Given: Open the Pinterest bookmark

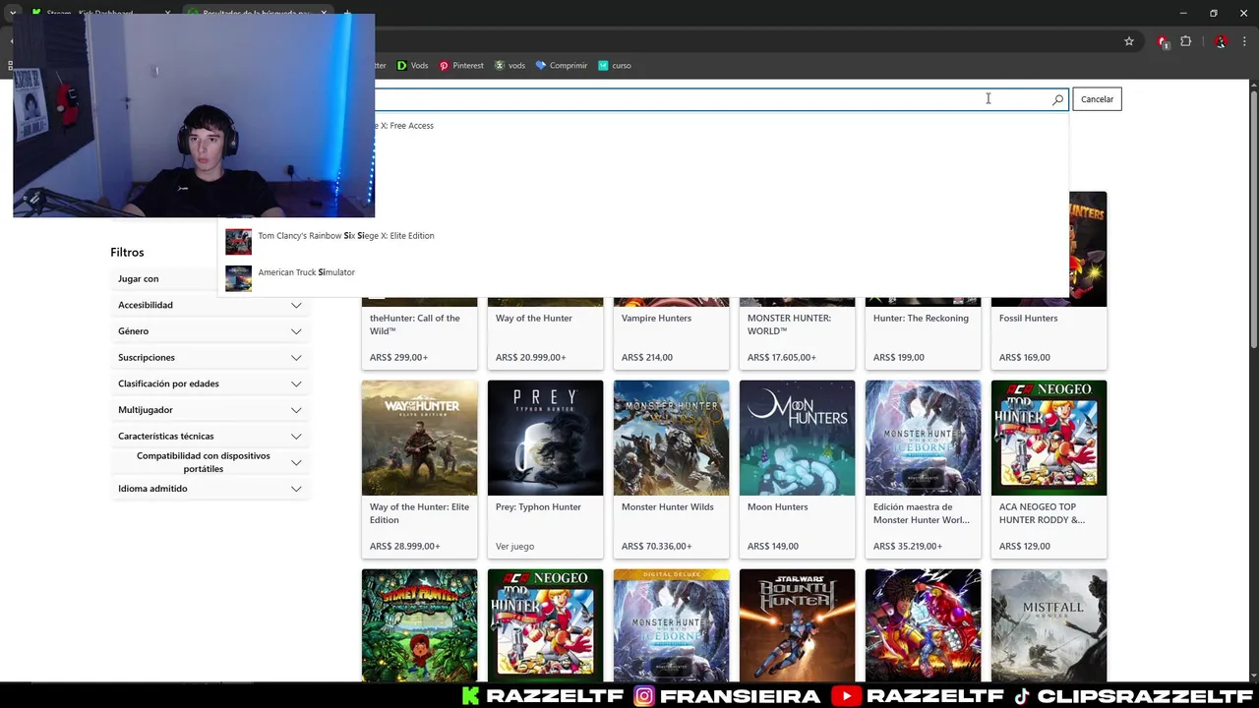Looking at the screenshot, I should click(461, 66).
